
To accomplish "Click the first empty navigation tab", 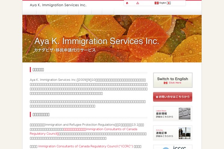I will click(29, 12).
